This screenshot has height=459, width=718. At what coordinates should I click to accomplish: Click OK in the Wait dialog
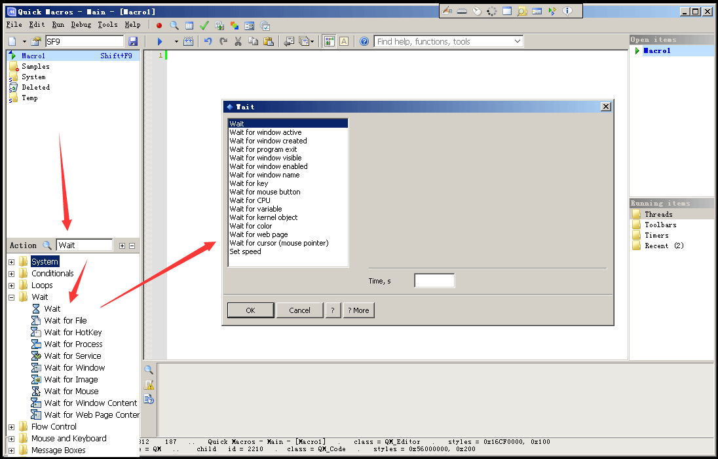point(250,310)
